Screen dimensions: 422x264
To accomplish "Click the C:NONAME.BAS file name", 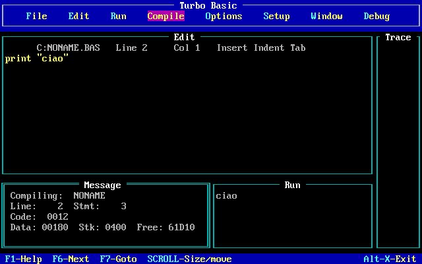I will pyautogui.click(x=68, y=48).
